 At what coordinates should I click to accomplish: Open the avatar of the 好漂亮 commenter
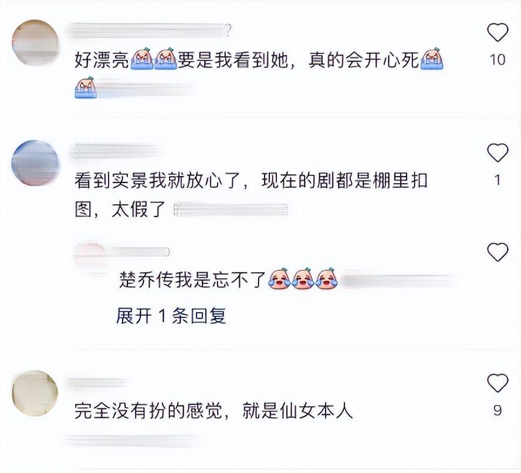pyautogui.click(x=35, y=42)
